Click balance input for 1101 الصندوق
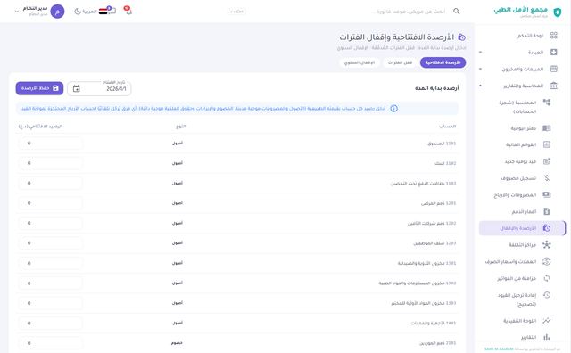 click(50, 144)
